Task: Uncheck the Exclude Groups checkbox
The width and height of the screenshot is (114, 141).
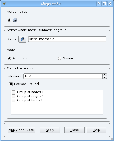Action: [11, 84]
